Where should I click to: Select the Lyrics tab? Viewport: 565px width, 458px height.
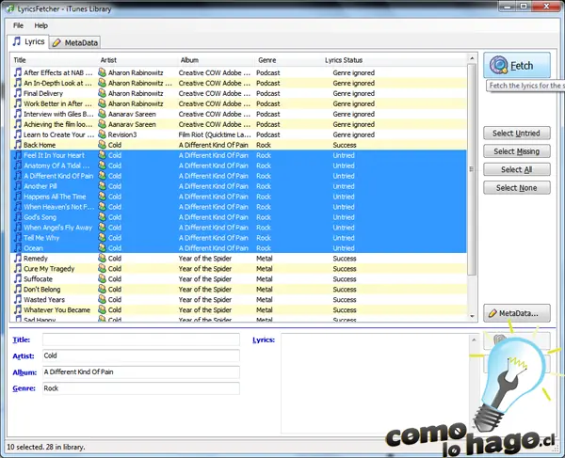(28, 41)
